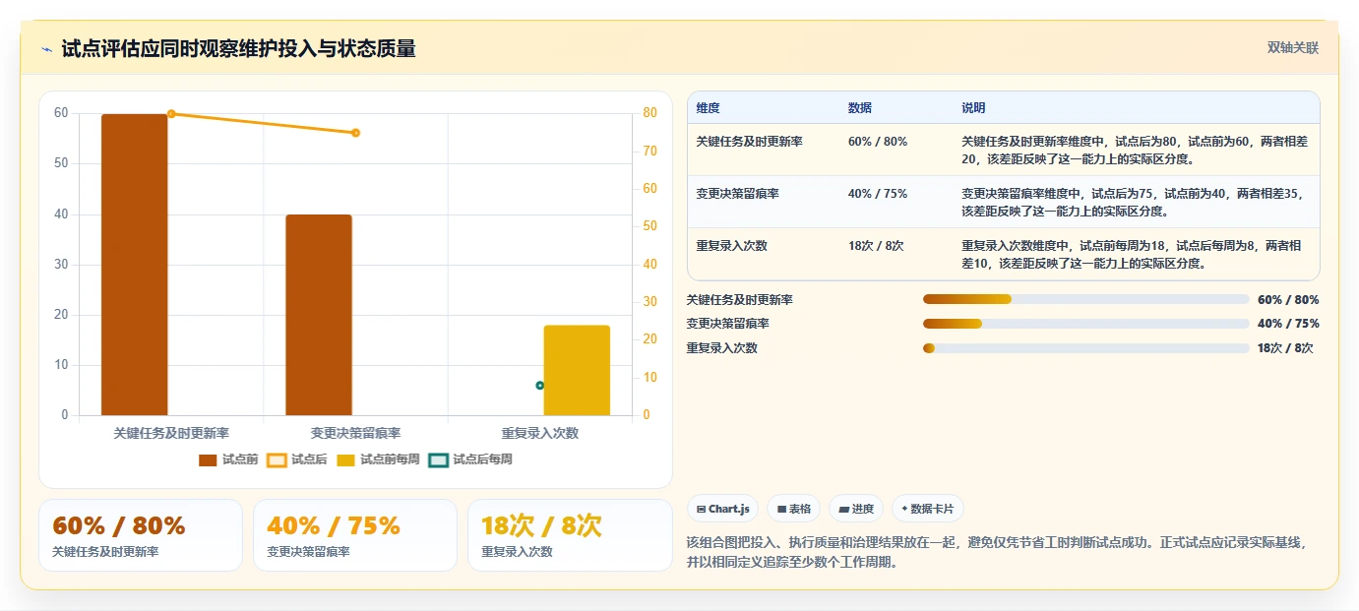The image size is (1359, 611).
Task: Click the 说明 column header
Action: click(973, 108)
